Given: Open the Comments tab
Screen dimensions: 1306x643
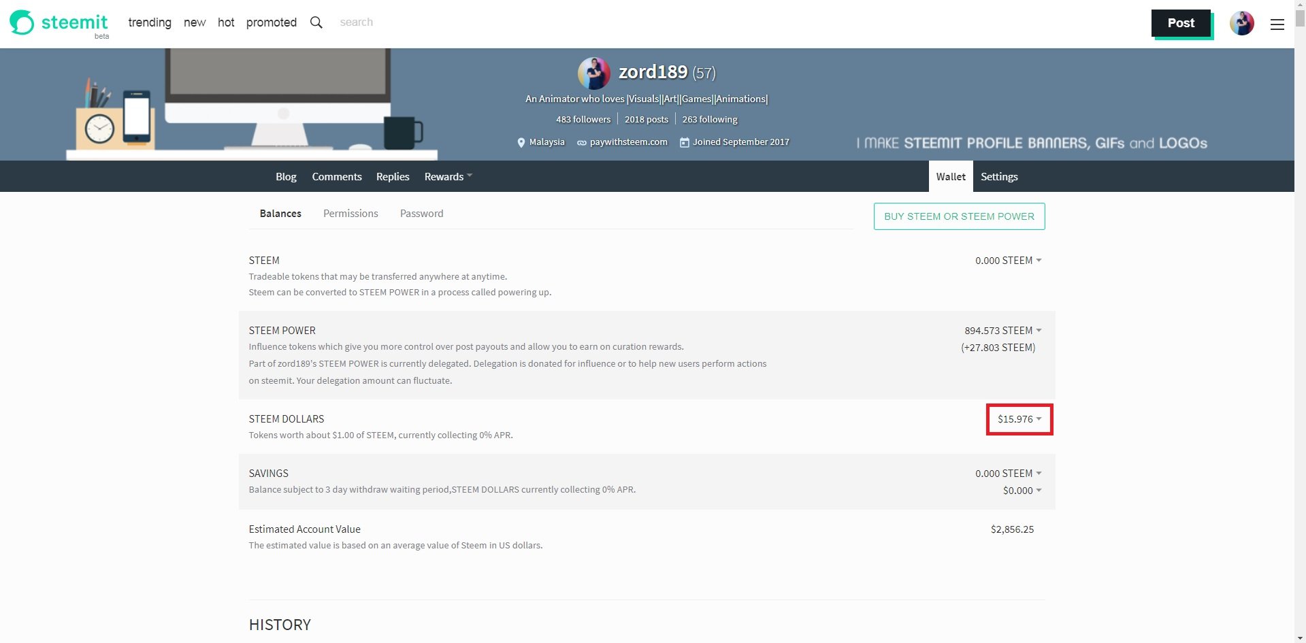Looking at the screenshot, I should [337, 176].
